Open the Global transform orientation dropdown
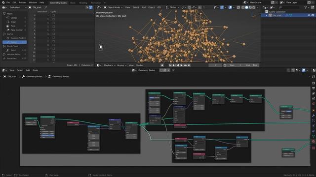This screenshot has width=316, height=177. (173, 7)
